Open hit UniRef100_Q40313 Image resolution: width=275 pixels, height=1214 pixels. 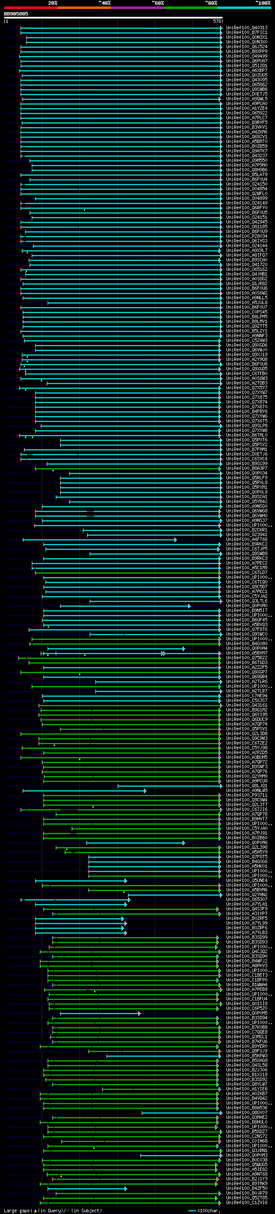tap(247, 28)
